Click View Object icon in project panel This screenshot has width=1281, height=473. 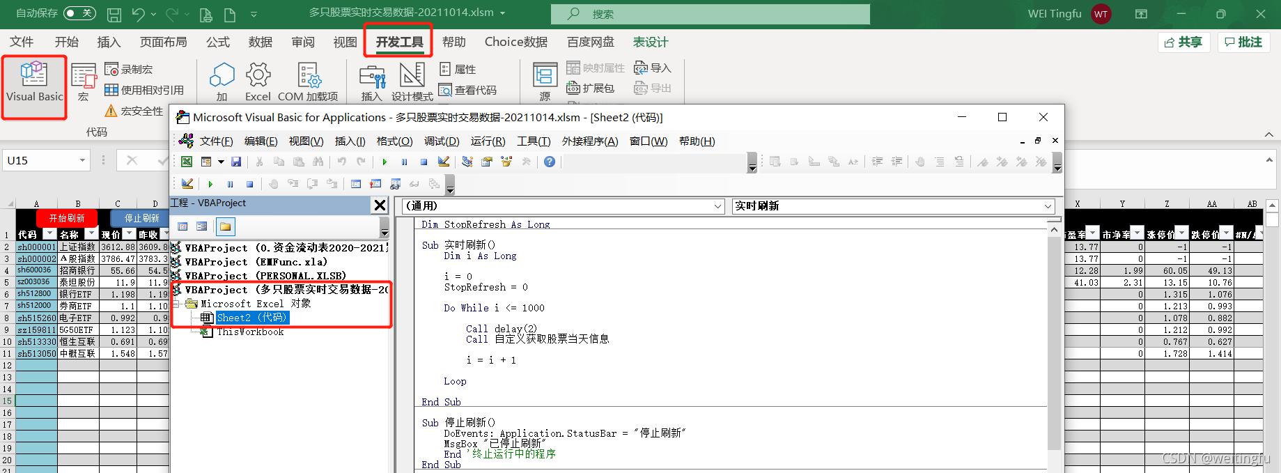(x=202, y=226)
